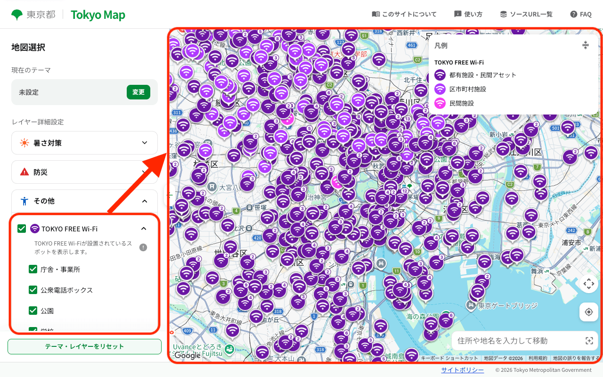Uncheck the 庁舎・事業所 checkbox
This screenshot has width=603, height=377.
[33, 270]
